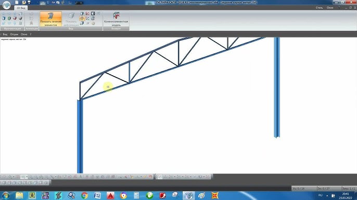
Task: Toggle the highlighted orange box icon in Вид group
Action: tap(82, 18)
